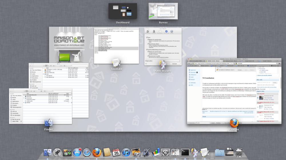Viewport: 286px width, 160px height.
Task: Select the Finder icon below the Finder windows
Action: (x=49, y=123)
